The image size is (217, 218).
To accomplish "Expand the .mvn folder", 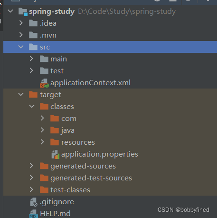I will (x=21, y=35).
